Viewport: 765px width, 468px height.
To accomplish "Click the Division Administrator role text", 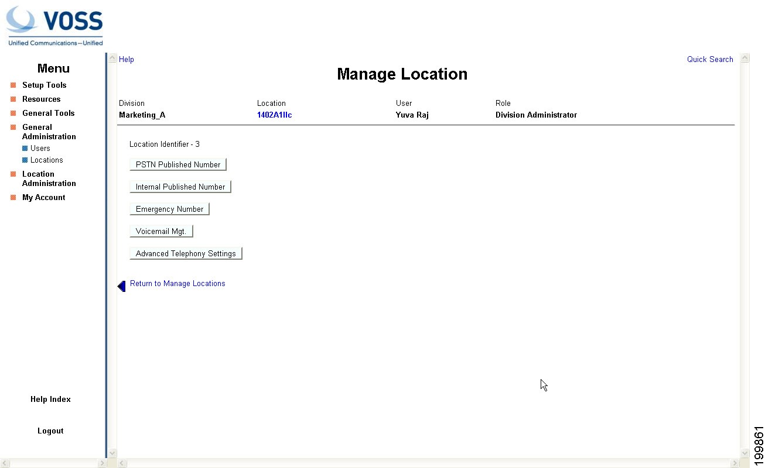I will [536, 115].
